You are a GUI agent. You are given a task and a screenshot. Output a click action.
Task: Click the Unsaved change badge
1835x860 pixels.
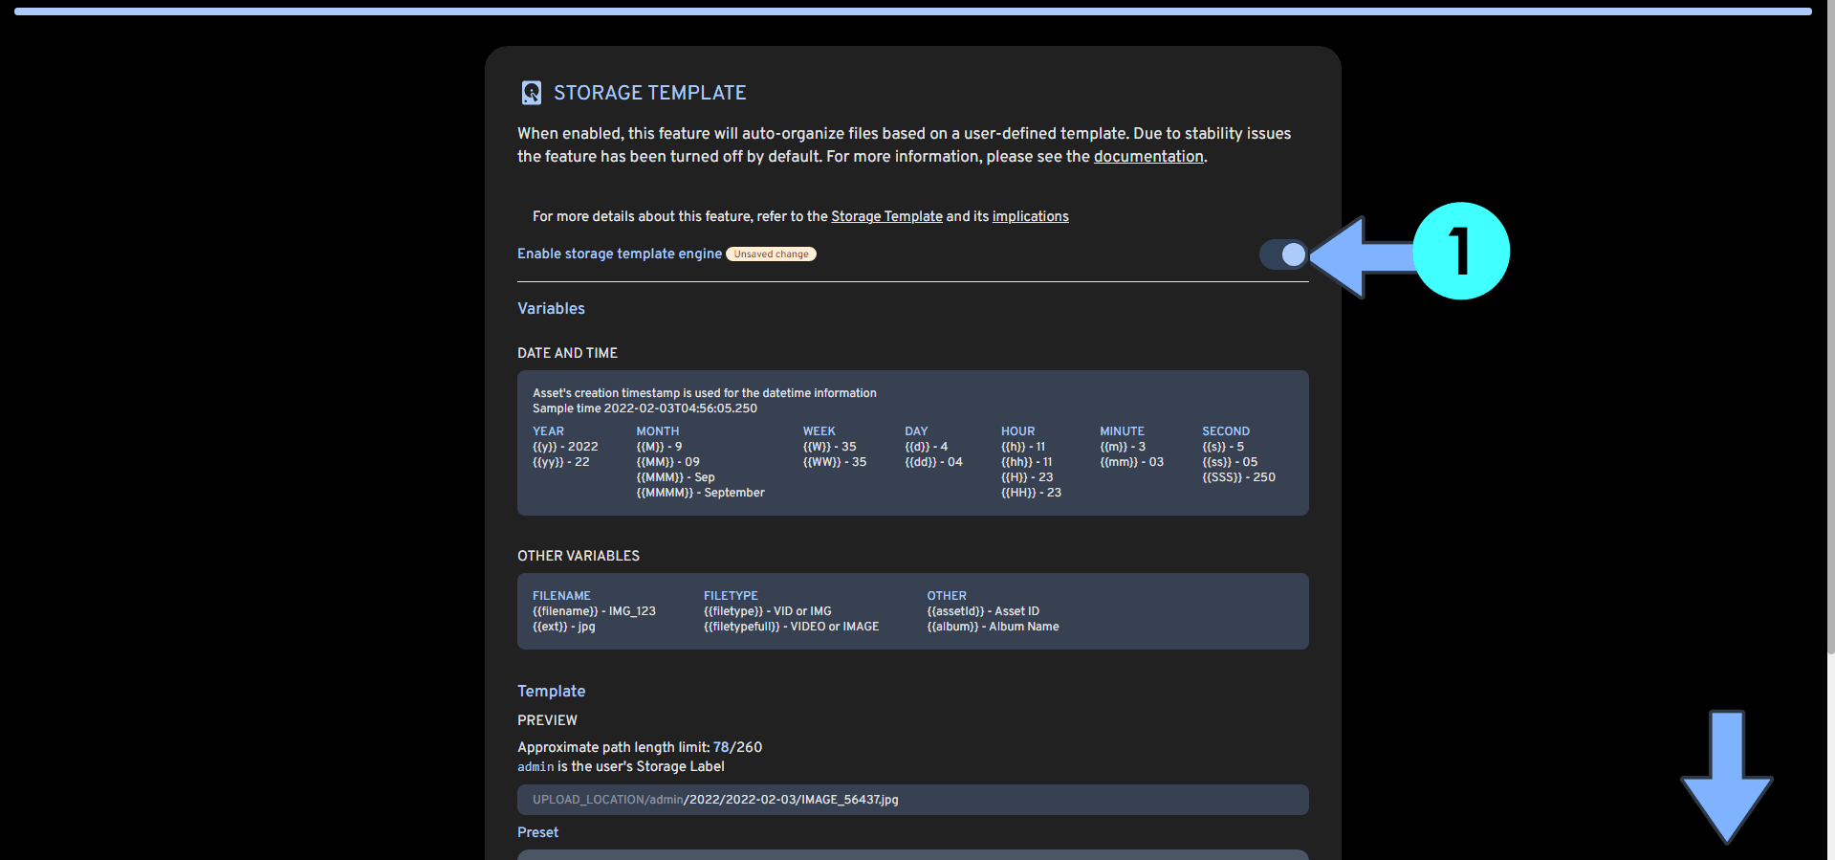point(771,254)
